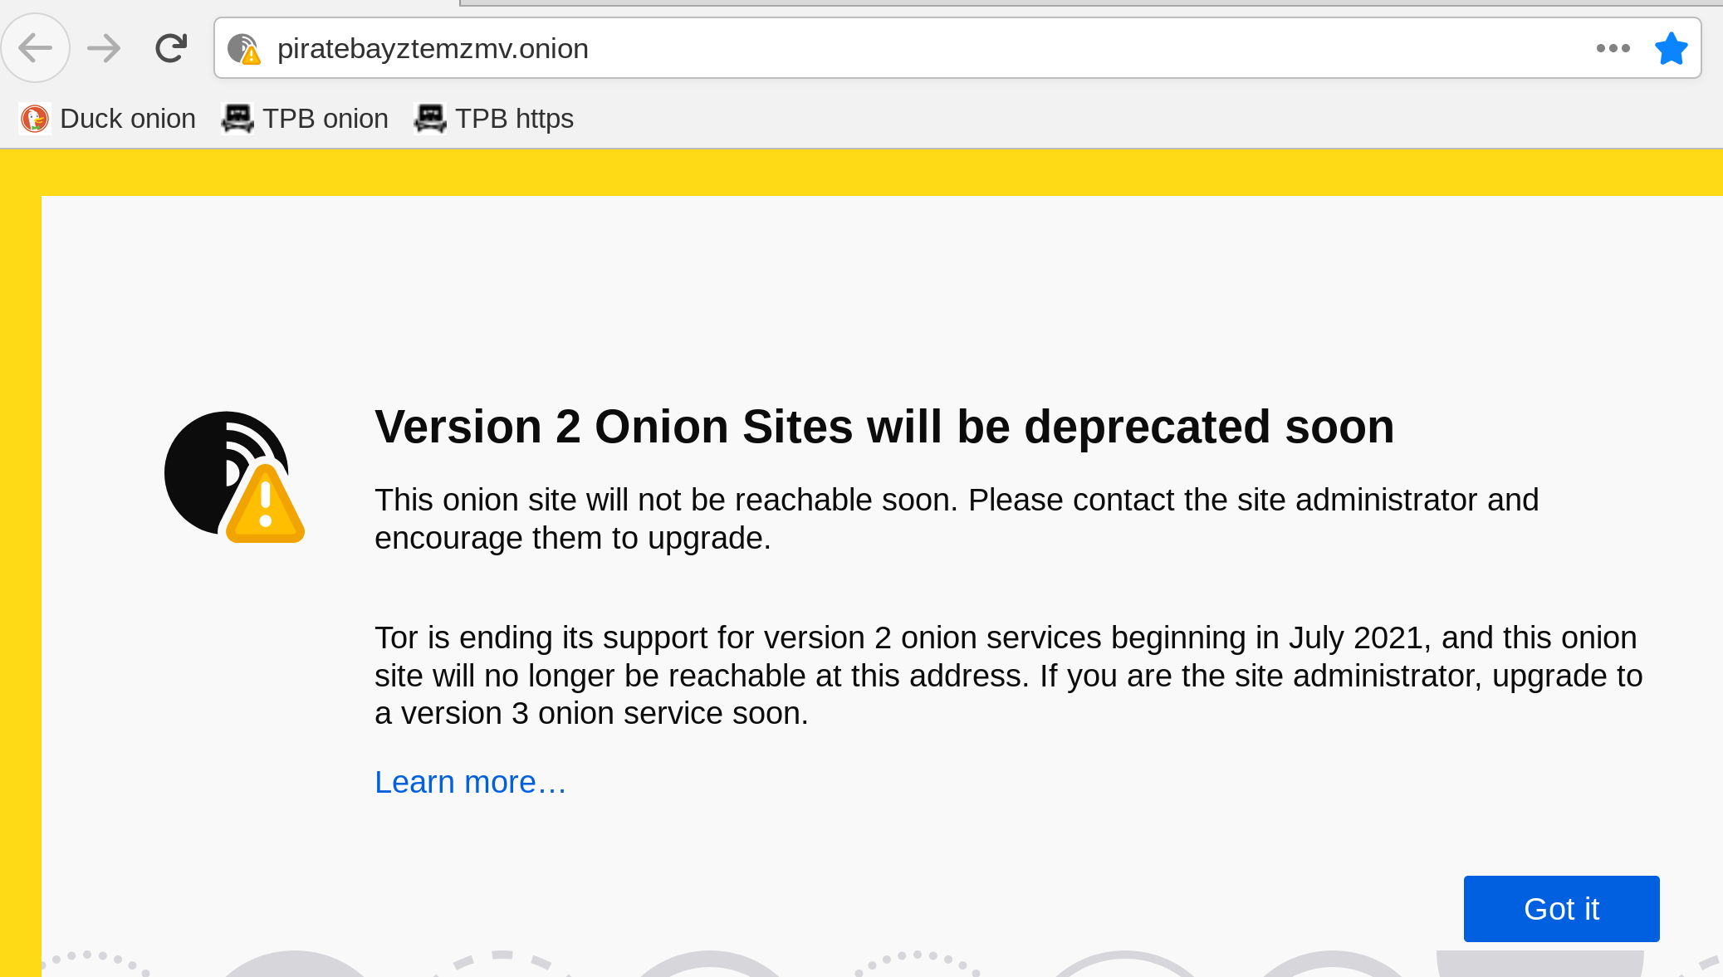Image resolution: width=1723 pixels, height=977 pixels.
Task: Open the page actions three-dot menu
Action: click(x=1613, y=48)
